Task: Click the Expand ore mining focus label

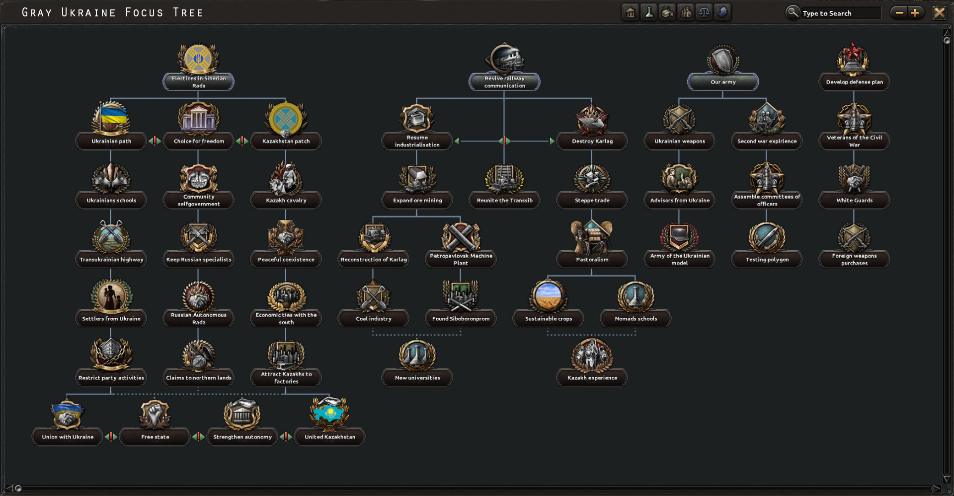Action: click(x=417, y=200)
